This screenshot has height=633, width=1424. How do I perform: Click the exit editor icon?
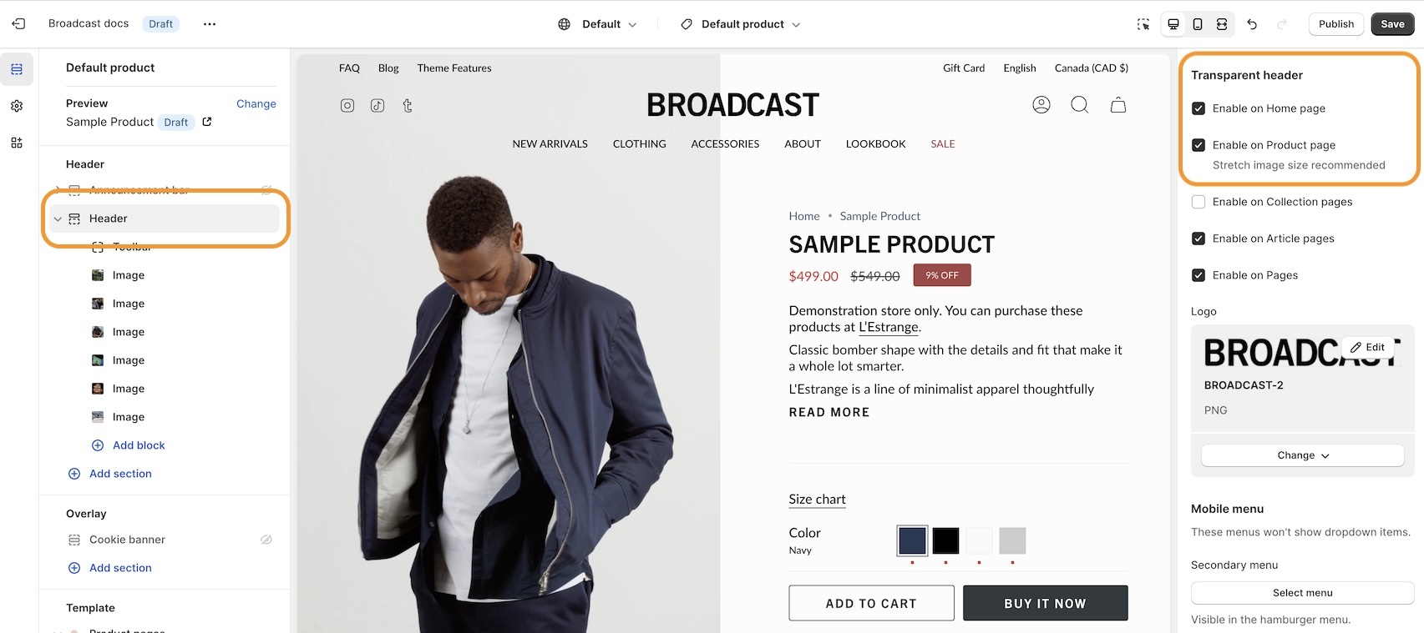coord(18,24)
